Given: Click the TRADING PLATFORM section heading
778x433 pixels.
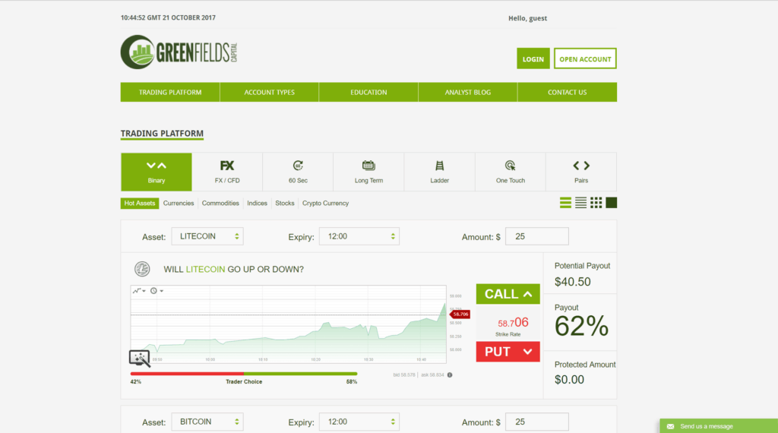Looking at the screenshot, I should coord(162,134).
